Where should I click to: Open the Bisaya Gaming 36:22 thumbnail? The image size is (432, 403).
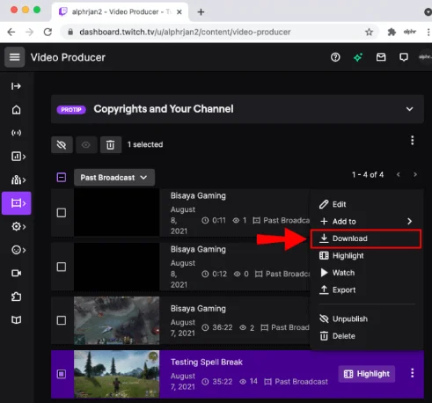pyautogui.click(x=117, y=320)
